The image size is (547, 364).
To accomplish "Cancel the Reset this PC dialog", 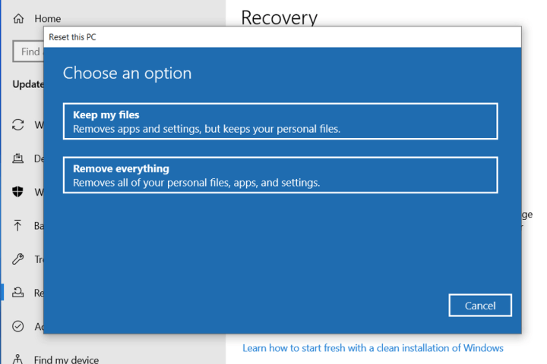I will tap(480, 306).
